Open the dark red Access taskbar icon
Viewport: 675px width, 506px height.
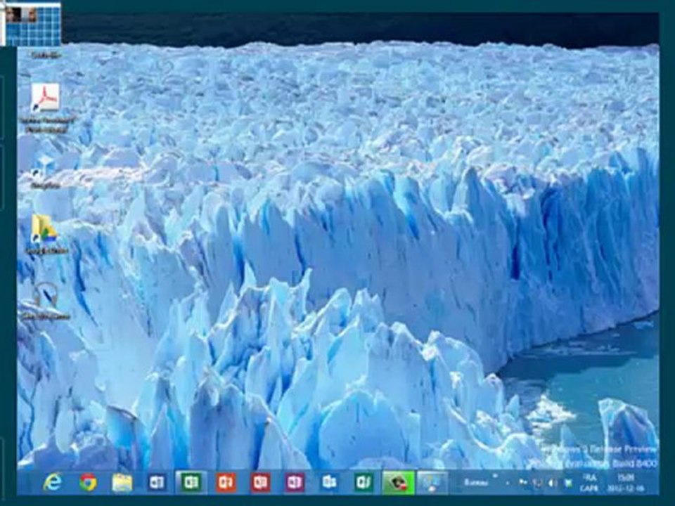260,482
